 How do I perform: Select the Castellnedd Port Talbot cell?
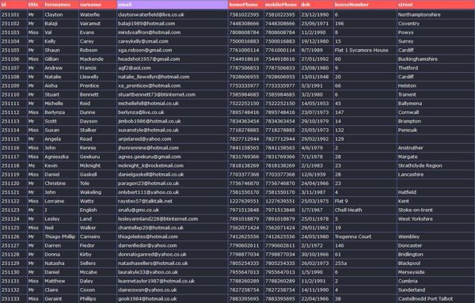tap(435, 298)
